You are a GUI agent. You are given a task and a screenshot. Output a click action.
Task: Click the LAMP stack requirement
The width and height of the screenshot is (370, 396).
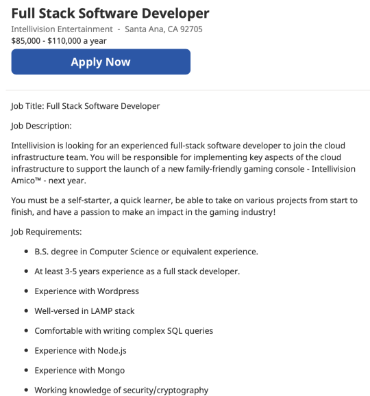click(x=84, y=311)
